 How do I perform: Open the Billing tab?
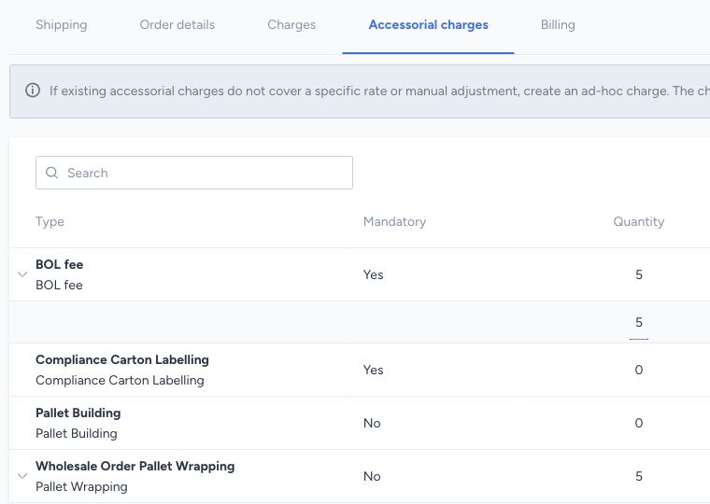pos(558,25)
